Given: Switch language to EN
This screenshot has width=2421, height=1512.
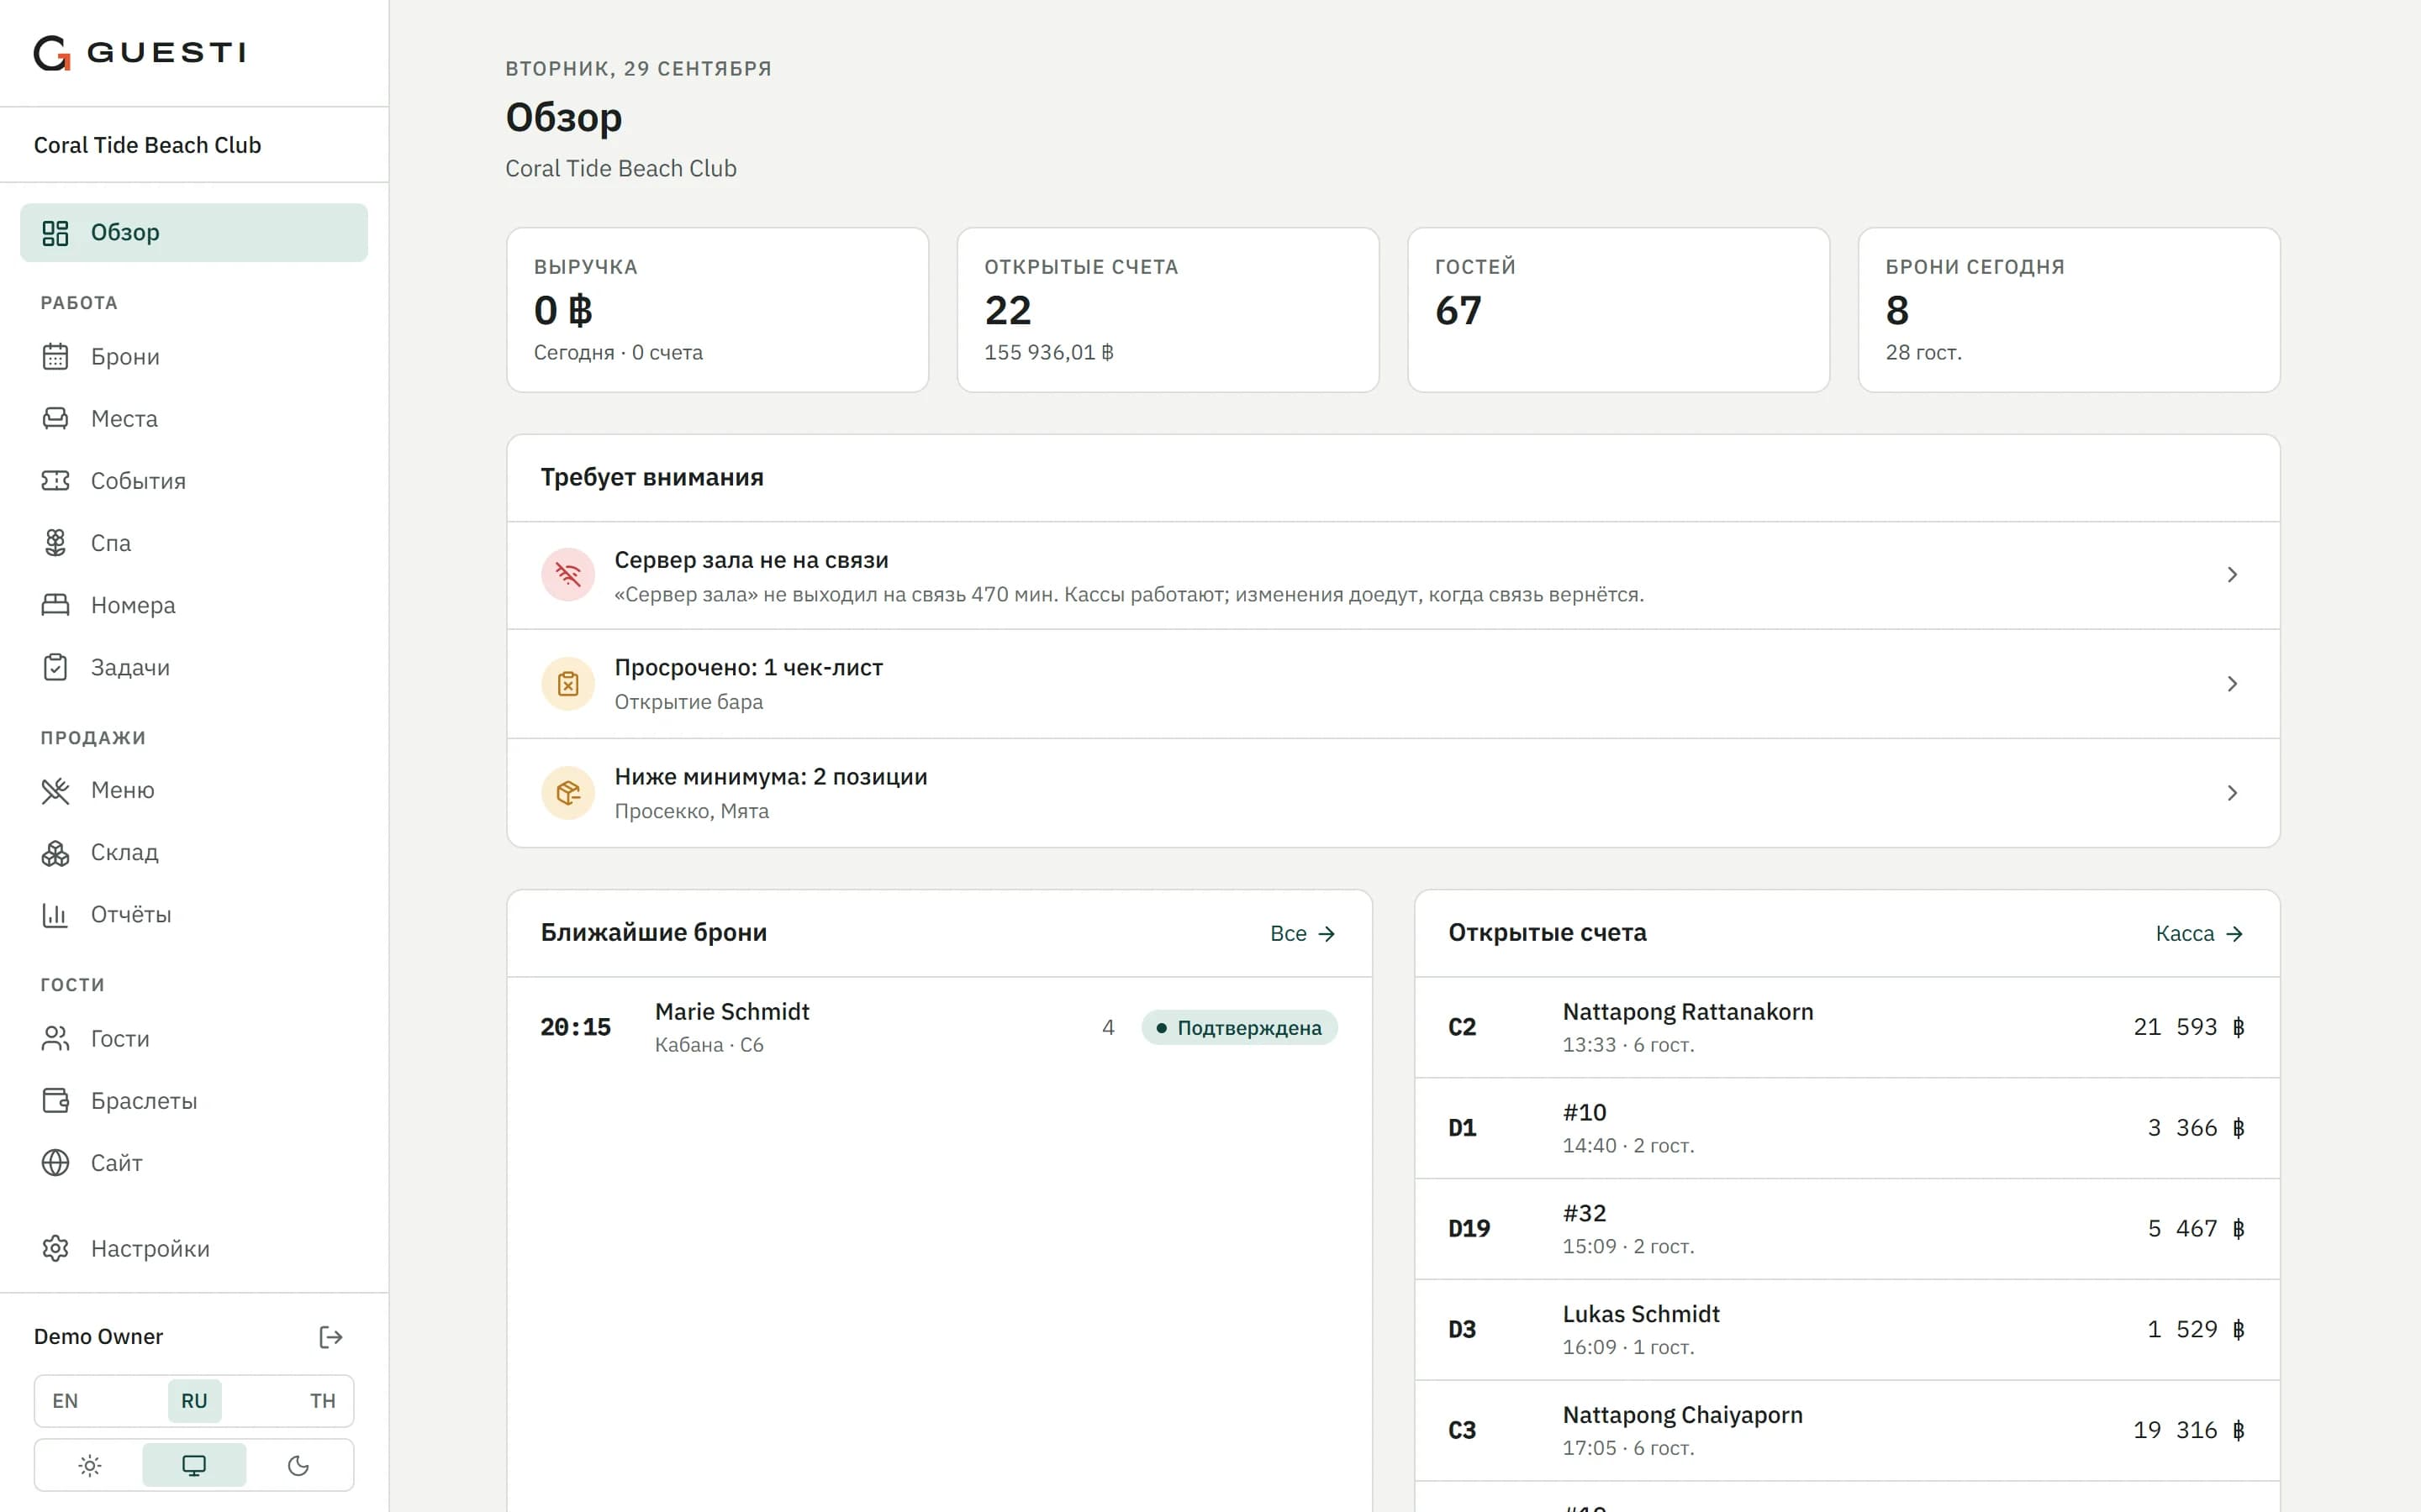Looking at the screenshot, I should click(x=65, y=1401).
